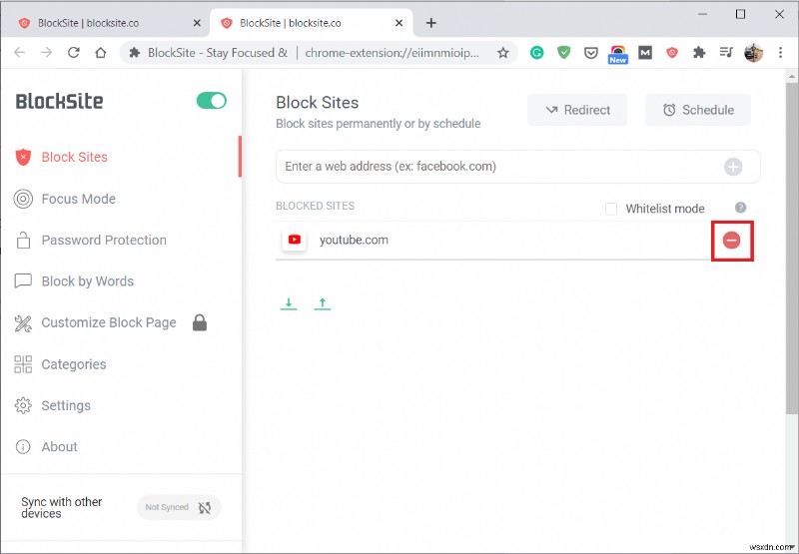Close the first BlockSite tab

[x=197, y=23]
